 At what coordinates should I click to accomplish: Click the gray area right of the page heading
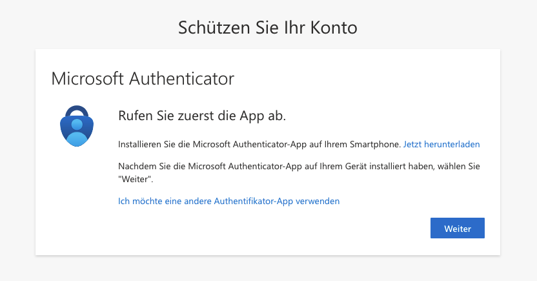[452, 27]
